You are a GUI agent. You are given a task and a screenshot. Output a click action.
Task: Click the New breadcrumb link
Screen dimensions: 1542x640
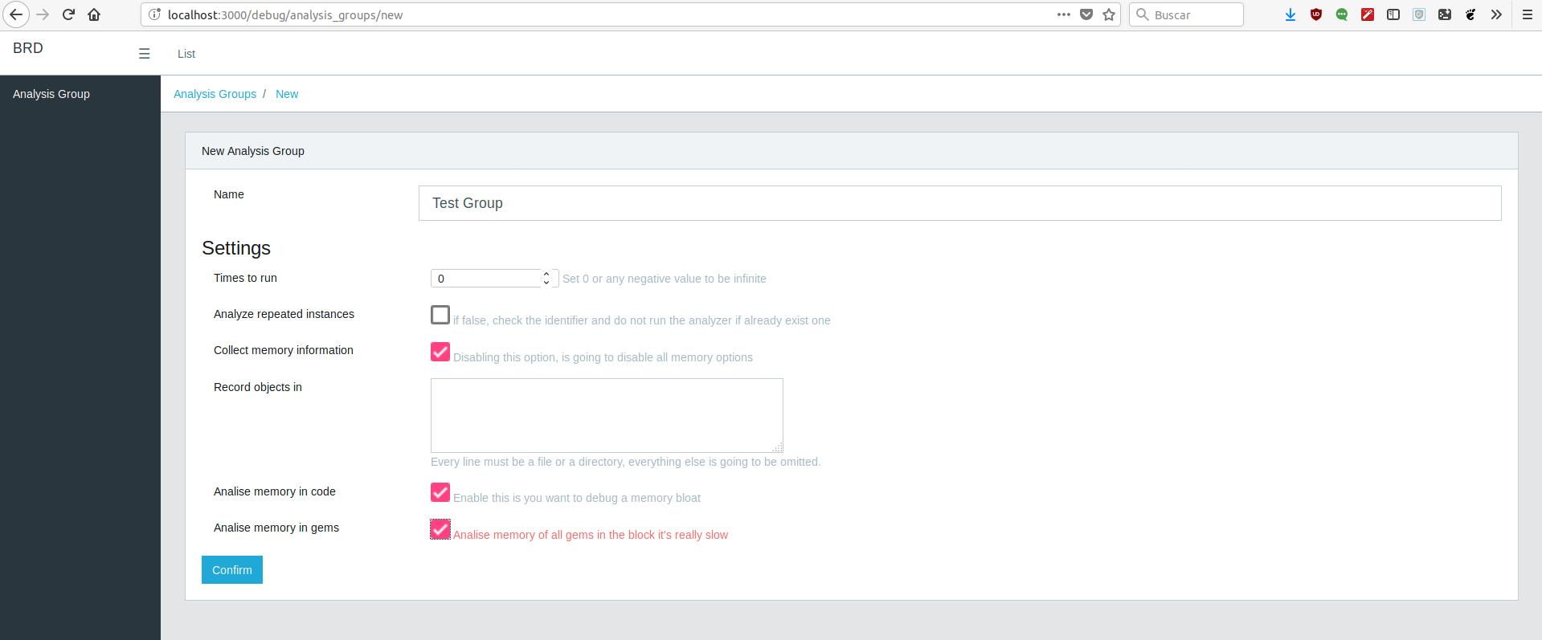coord(287,94)
